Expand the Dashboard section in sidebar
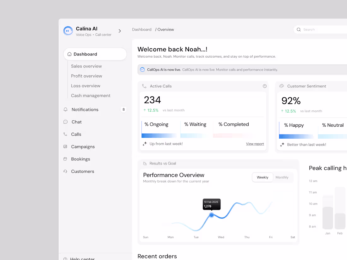The image size is (347, 260). click(x=95, y=54)
